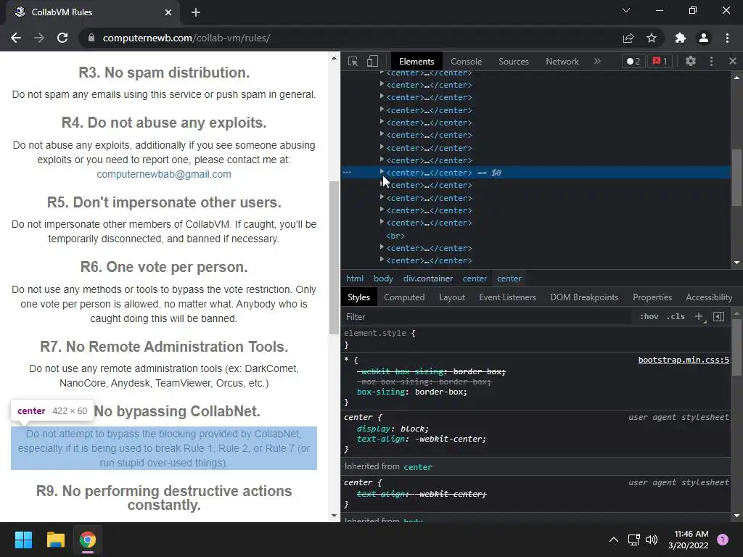Click the error counter showing 1

tap(660, 61)
